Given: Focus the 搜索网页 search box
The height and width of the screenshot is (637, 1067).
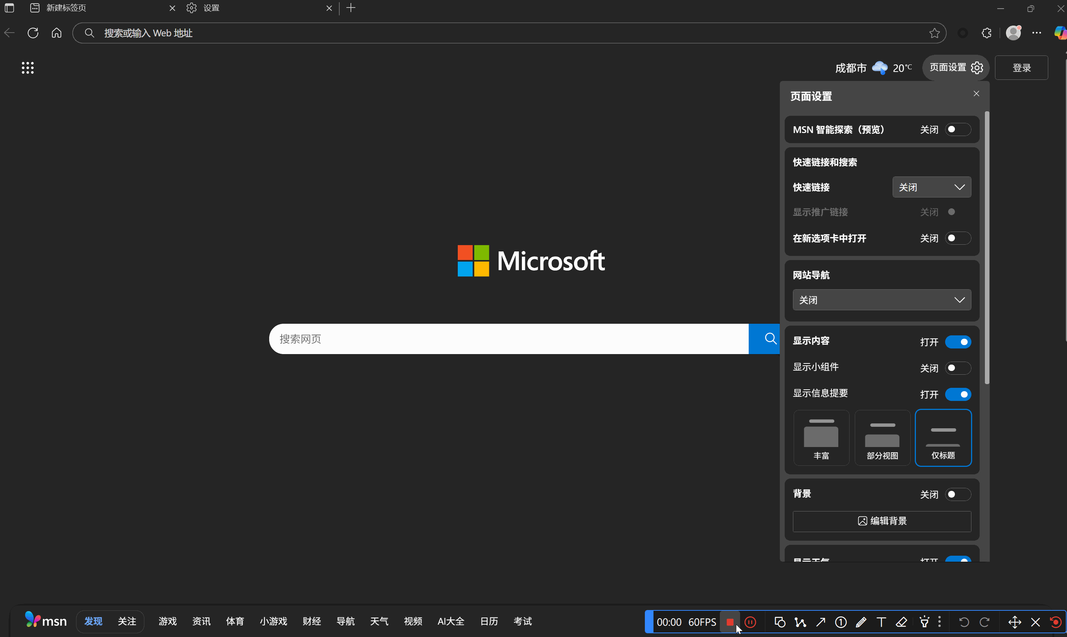Looking at the screenshot, I should point(509,339).
